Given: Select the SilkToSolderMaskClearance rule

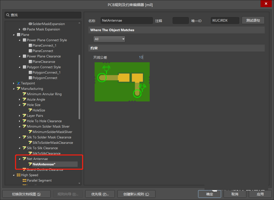Looking at the screenshot, I should click(x=53, y=143).
